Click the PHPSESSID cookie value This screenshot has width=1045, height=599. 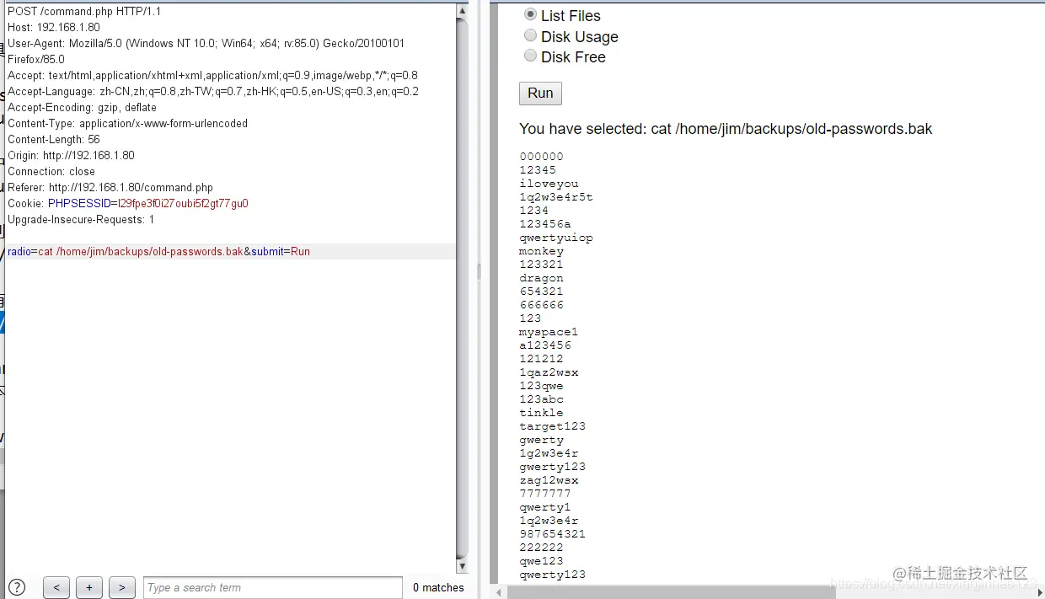point(182,204)
